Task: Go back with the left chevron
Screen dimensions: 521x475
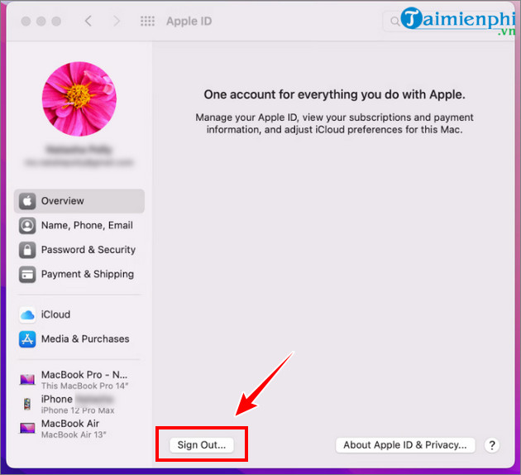Action: coord(88,21)
